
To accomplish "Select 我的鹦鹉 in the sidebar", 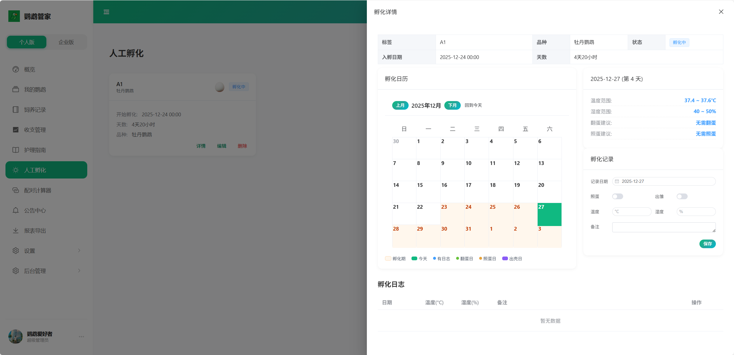I will click(34, 89).
